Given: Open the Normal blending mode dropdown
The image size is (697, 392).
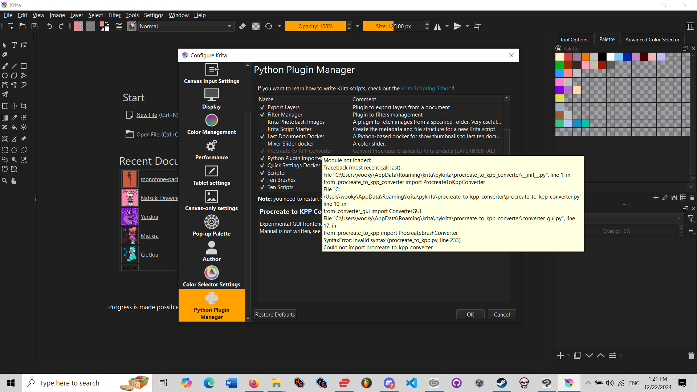Looking at the screenshot, I should click(x=186, y=26).
